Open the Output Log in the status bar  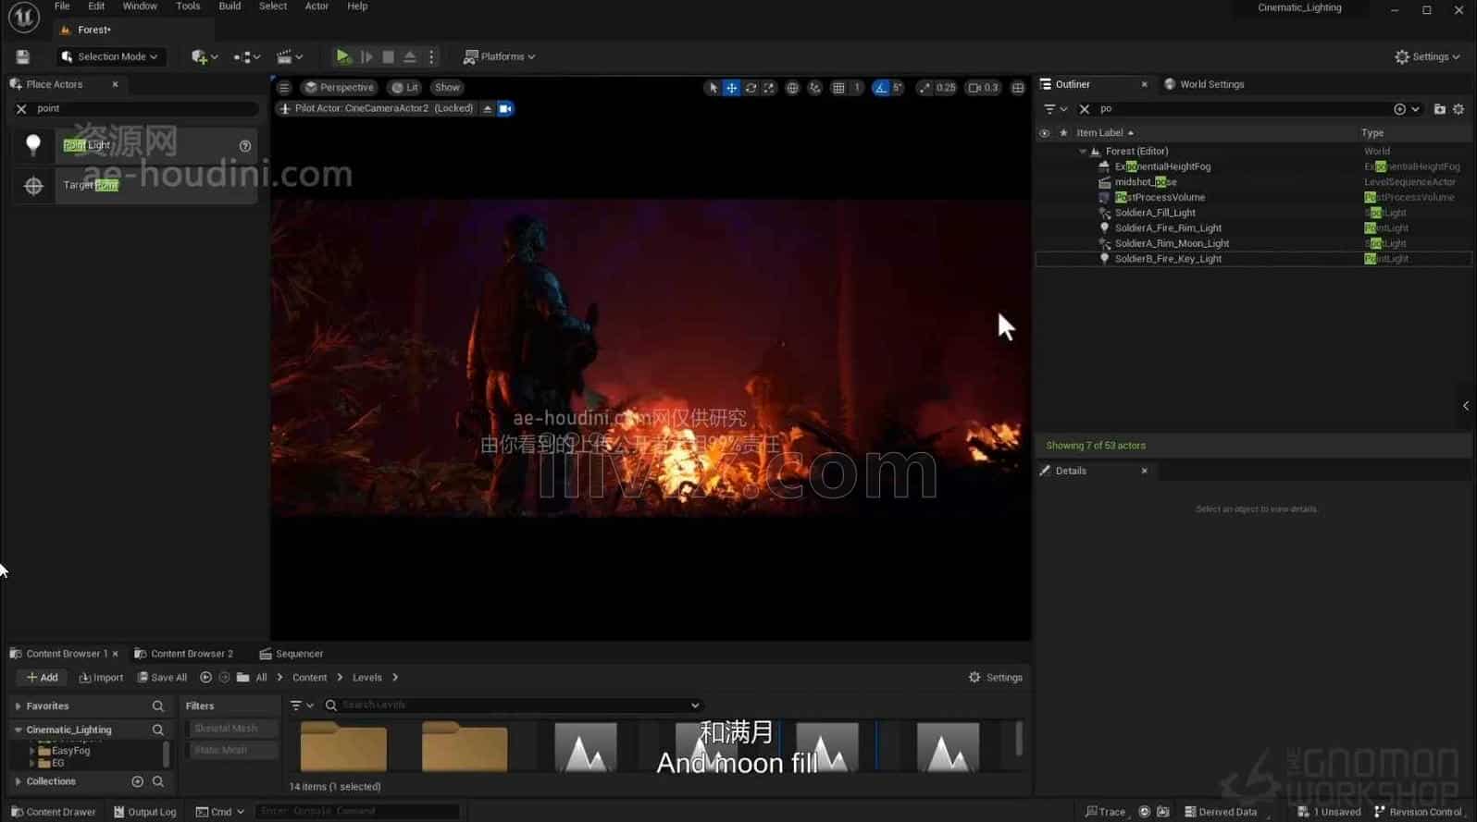coord(144,812)
